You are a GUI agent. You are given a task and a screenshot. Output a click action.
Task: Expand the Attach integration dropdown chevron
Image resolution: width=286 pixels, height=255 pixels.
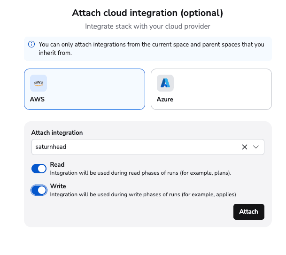point(256,147)
